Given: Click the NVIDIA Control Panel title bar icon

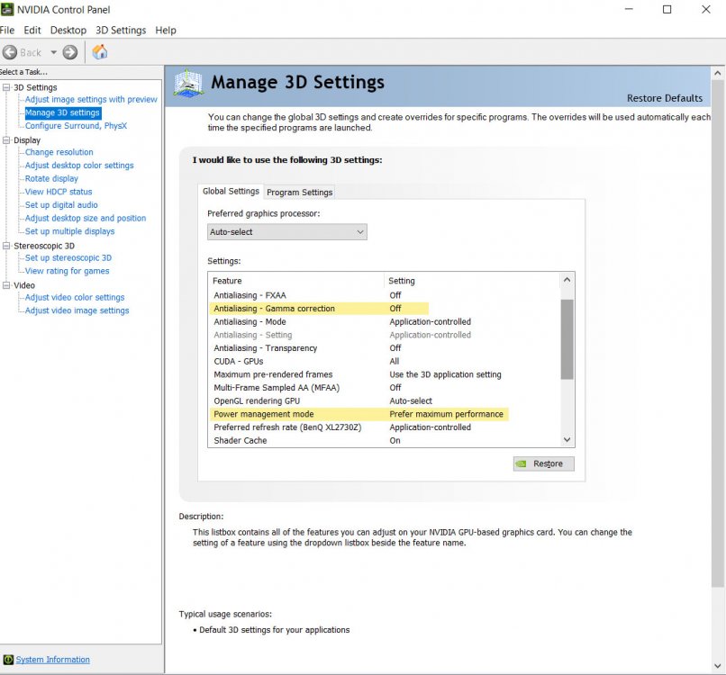Looking at the screenshot, I should point(7,10).
